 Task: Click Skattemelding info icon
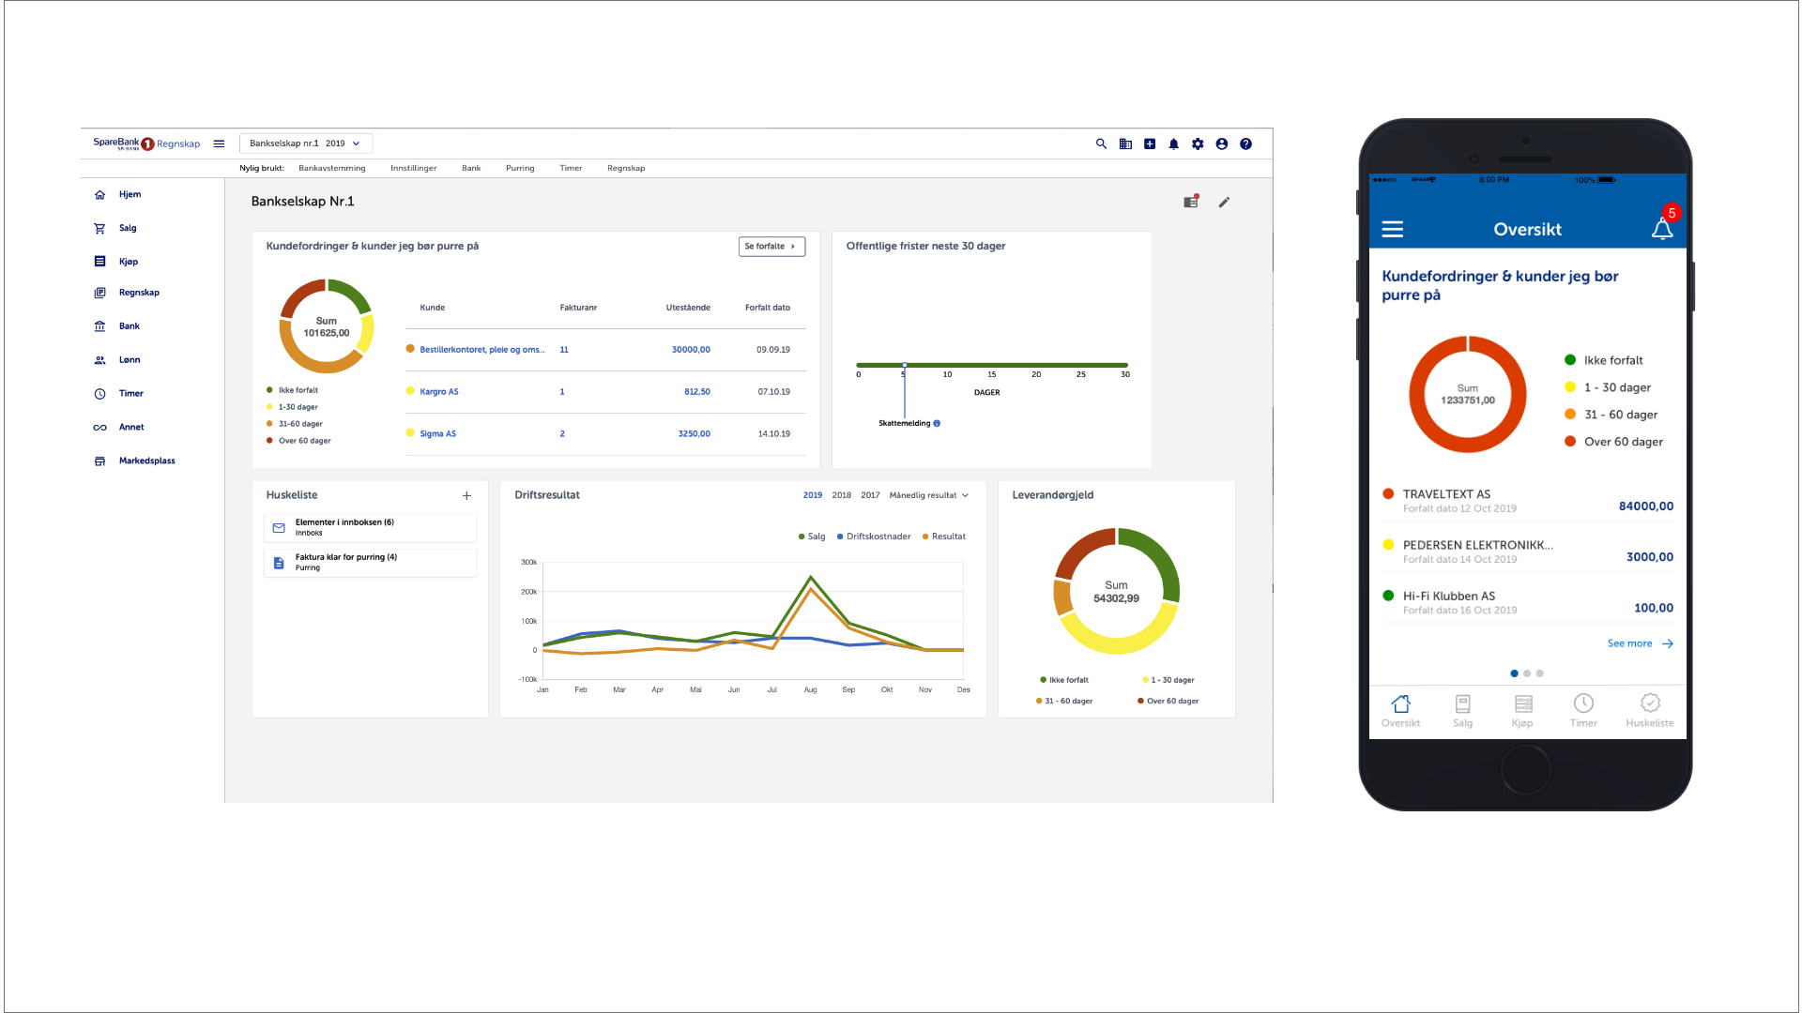937,423
